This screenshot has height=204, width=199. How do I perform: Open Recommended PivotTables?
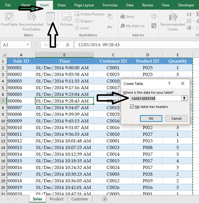pos(31,21)
